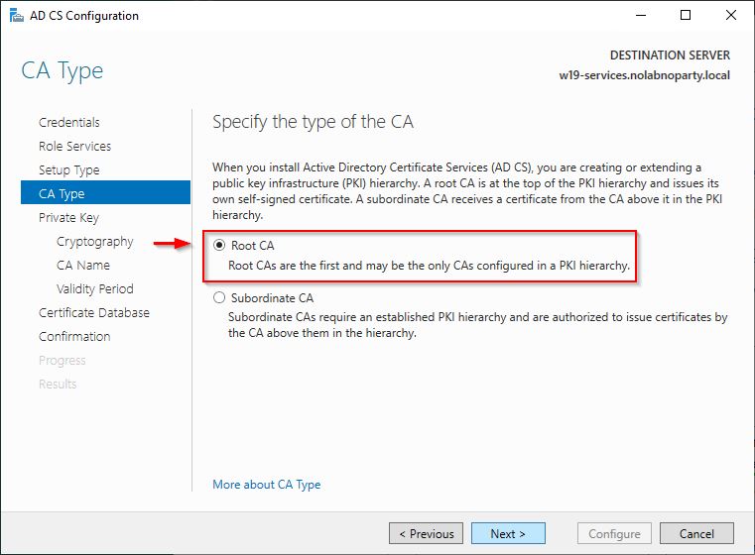Choose the Subordinate CA option
755x555 pixels.
219,297
